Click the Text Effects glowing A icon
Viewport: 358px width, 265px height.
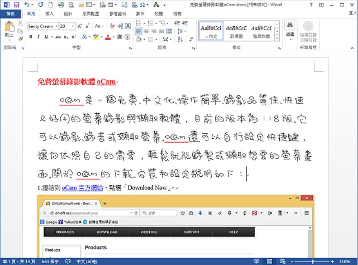point(84,37)
